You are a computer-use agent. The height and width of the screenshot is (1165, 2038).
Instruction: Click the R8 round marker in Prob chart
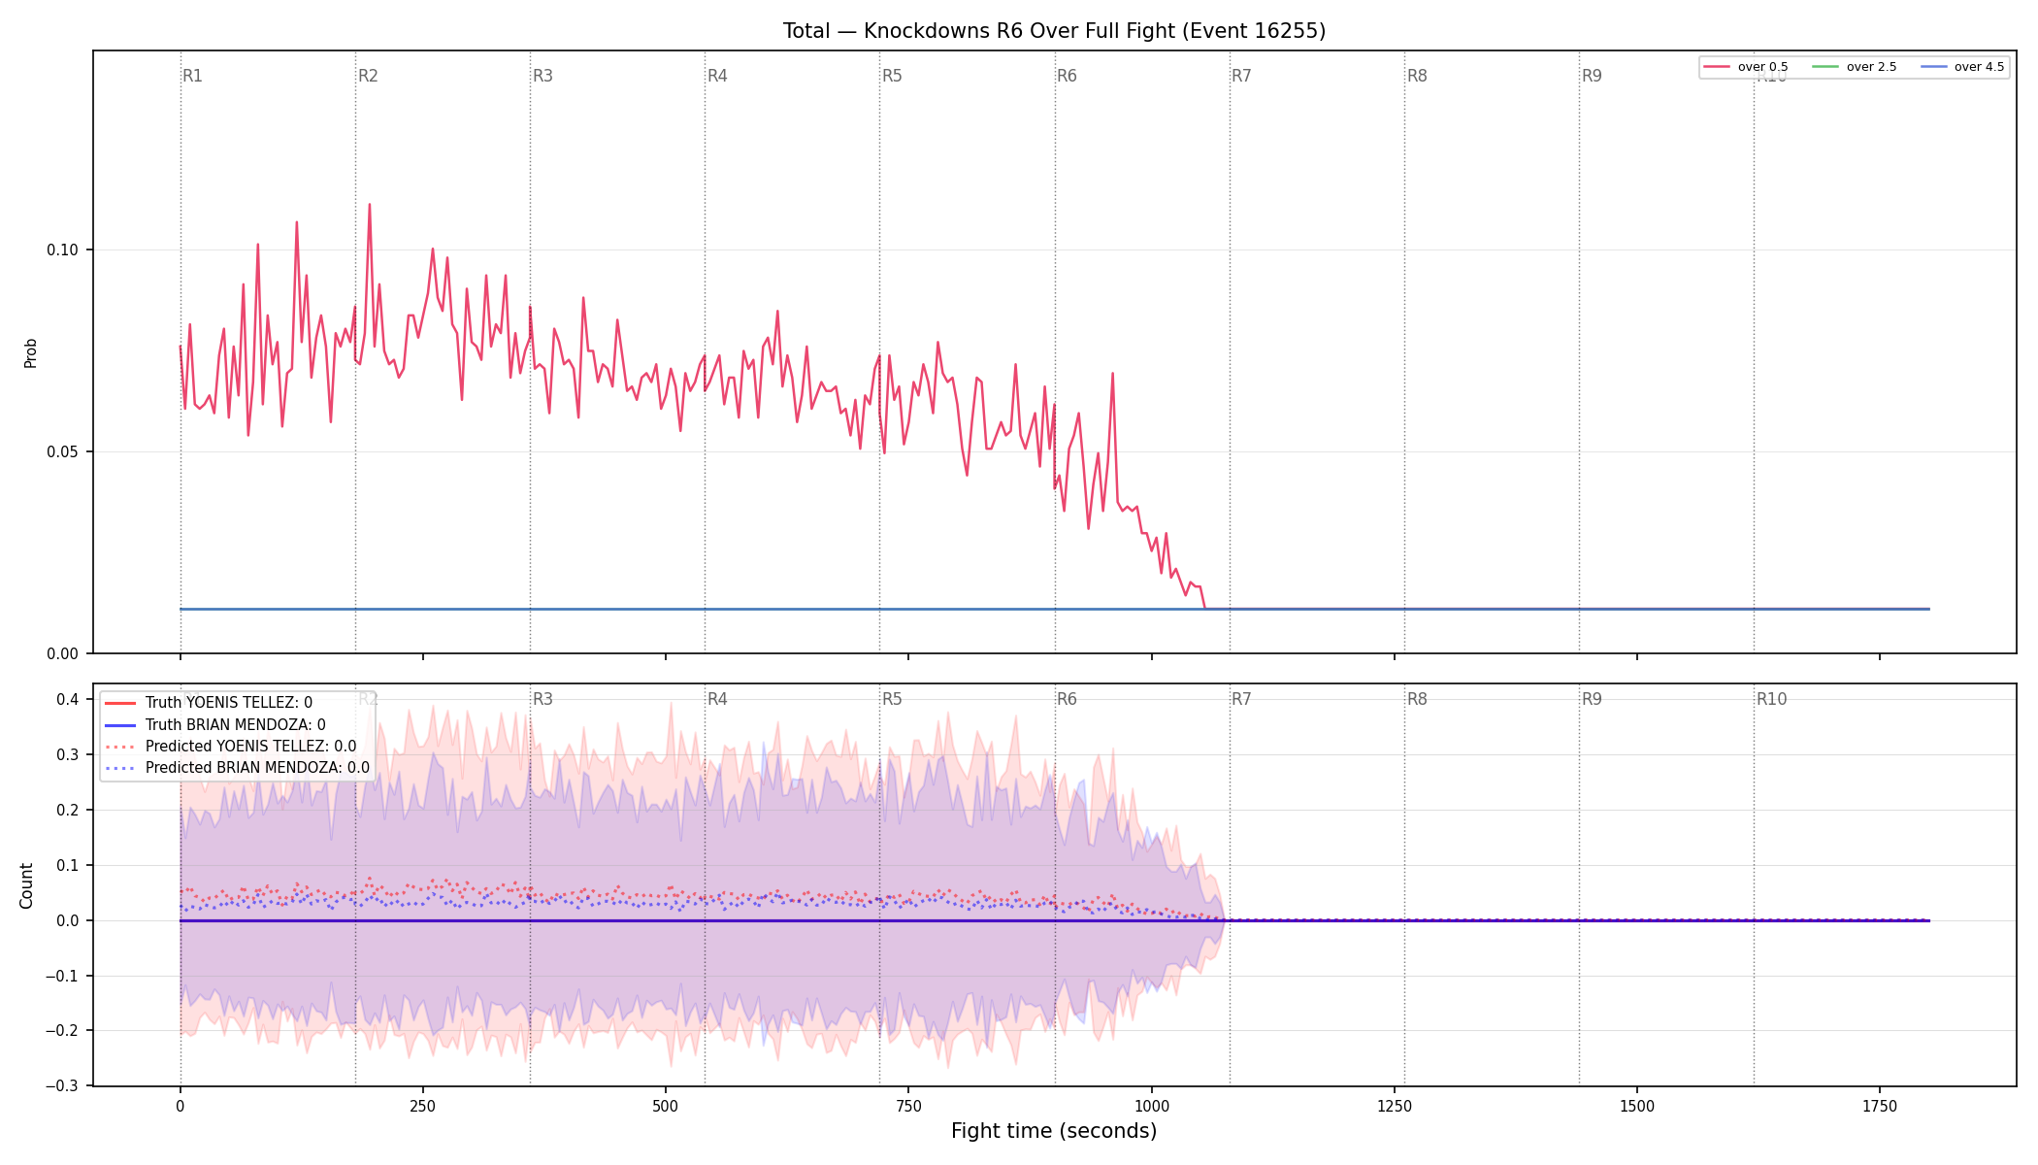coord(1417,76)
